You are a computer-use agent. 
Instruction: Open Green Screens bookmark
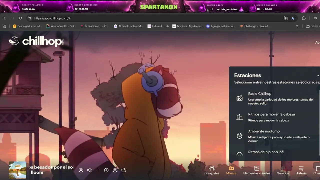pos(95,26)
